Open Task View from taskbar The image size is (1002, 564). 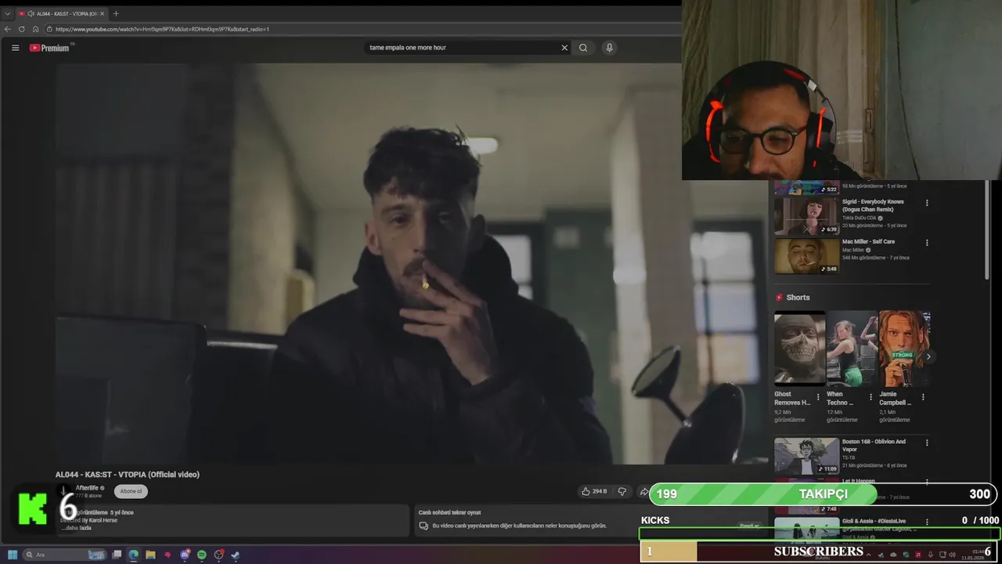coord(117,555)
